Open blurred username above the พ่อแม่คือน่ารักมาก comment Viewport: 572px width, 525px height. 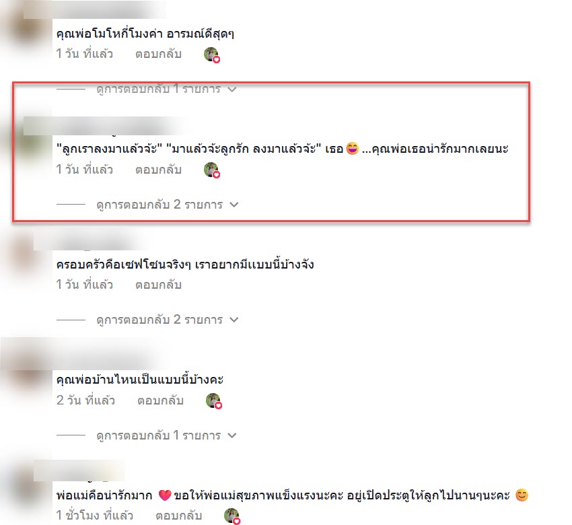79,470
